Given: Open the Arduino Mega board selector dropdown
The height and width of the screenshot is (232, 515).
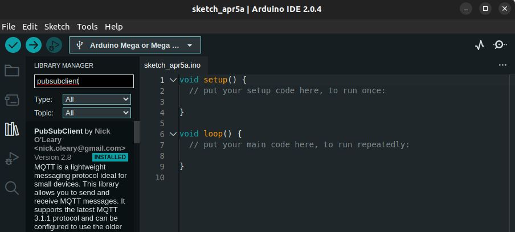Looking at the screenshot, I should point(134,45).
